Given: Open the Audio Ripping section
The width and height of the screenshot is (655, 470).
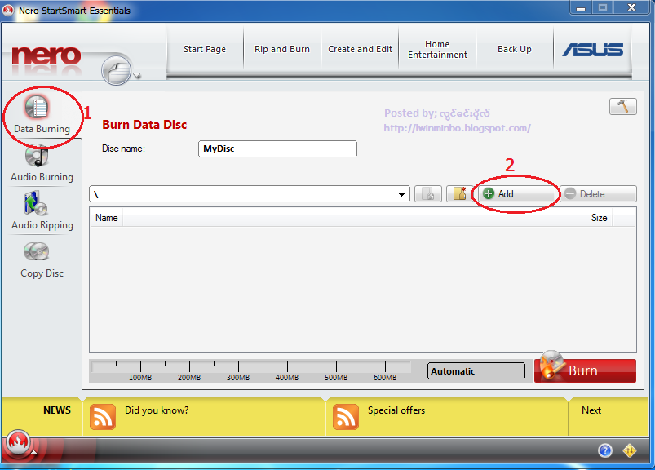Looking at the screenshot, I should point(42,211).
